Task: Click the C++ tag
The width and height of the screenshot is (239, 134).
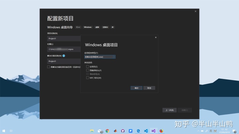Action: (78, 27)
